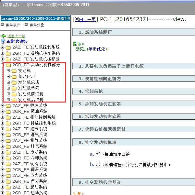
Task: Select the 2GR_FE 起动系统 tree item
Action: pyautogui.click(x=30, y=193)
